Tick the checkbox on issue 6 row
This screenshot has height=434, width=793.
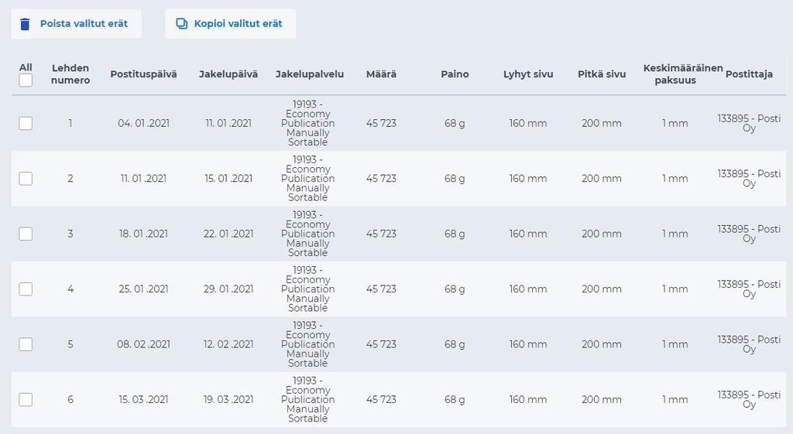coord(26,400)
